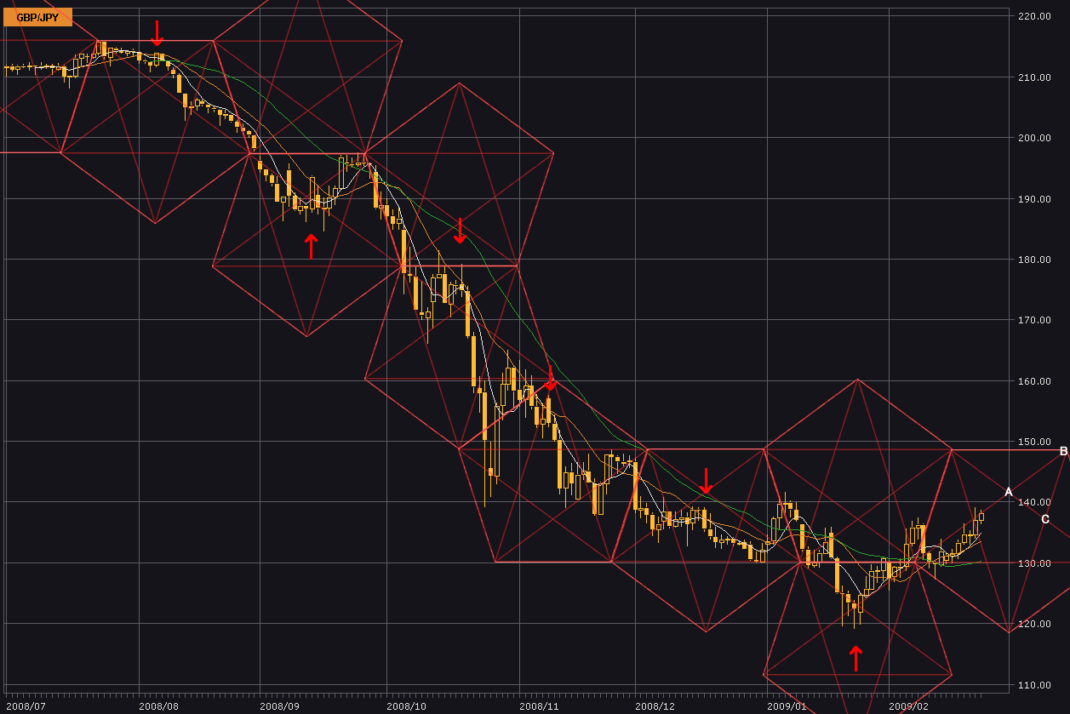Select the 130.00 price axis label
Viewport: 1070px width, 714px height.
[1033, 563]
